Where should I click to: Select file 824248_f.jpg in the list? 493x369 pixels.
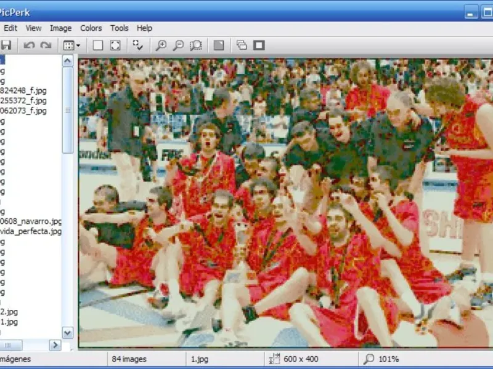23,90
